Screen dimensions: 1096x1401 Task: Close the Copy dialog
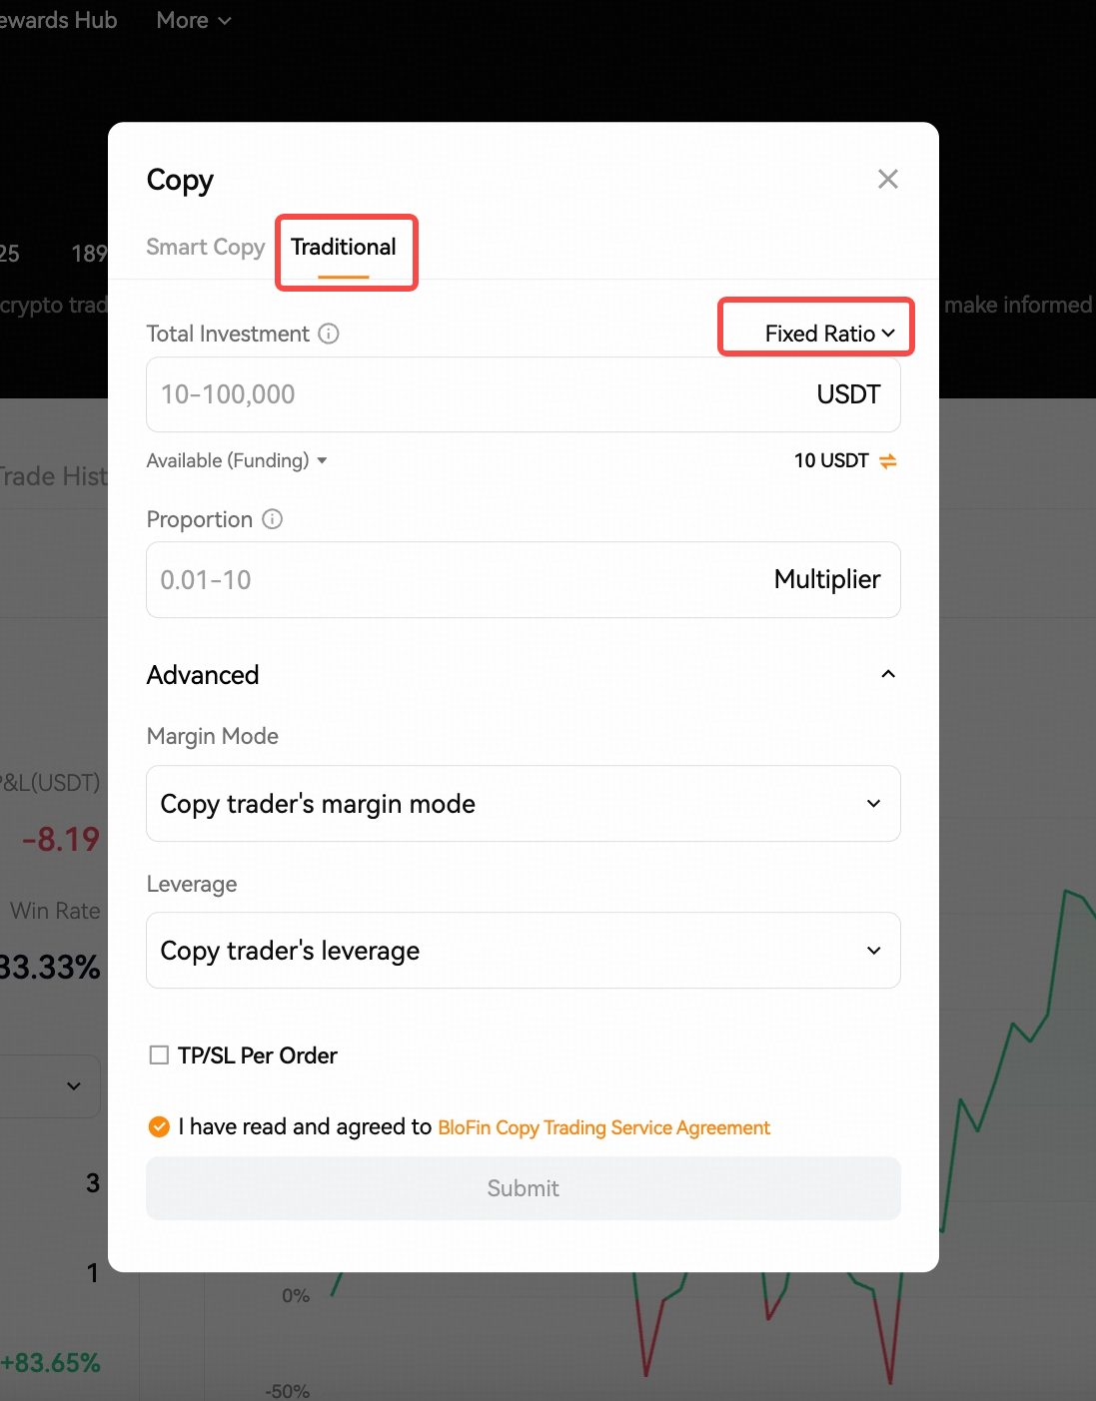887,179
